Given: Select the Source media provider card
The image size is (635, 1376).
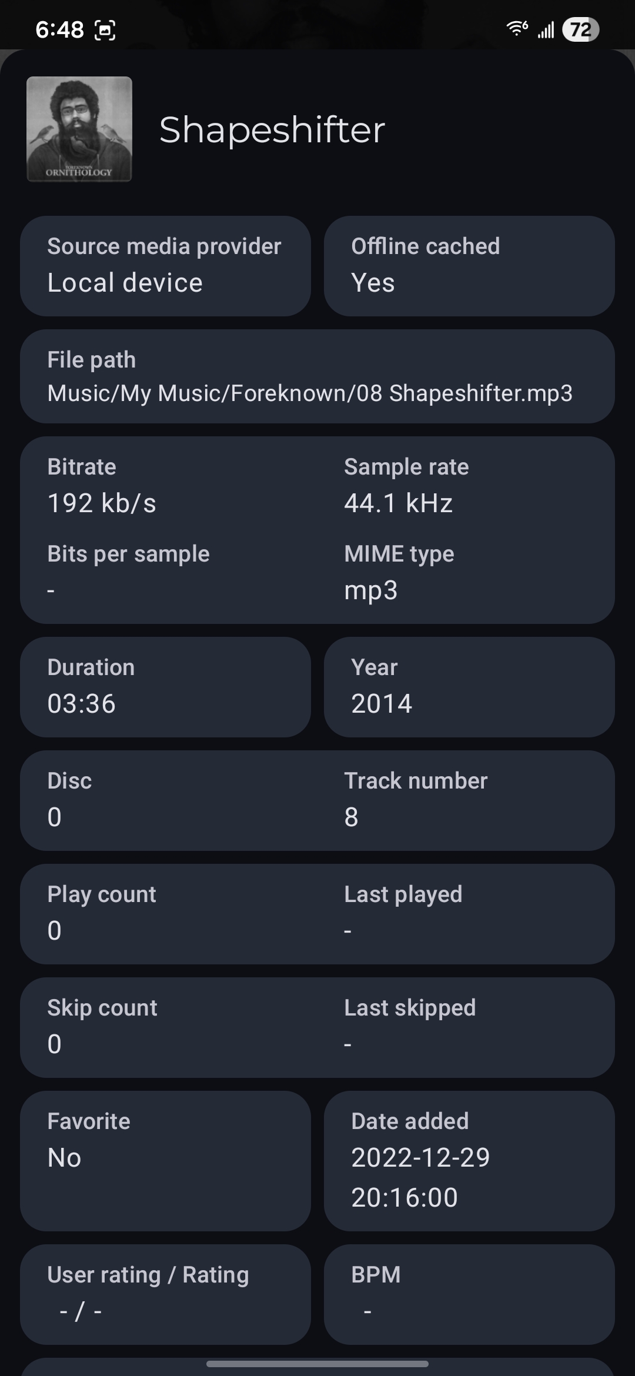Looking at the screenshot, I should (x=165, y=266).
